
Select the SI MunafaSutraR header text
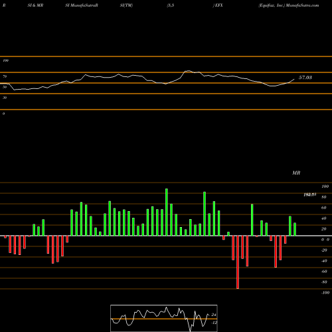tap(82, 5)
